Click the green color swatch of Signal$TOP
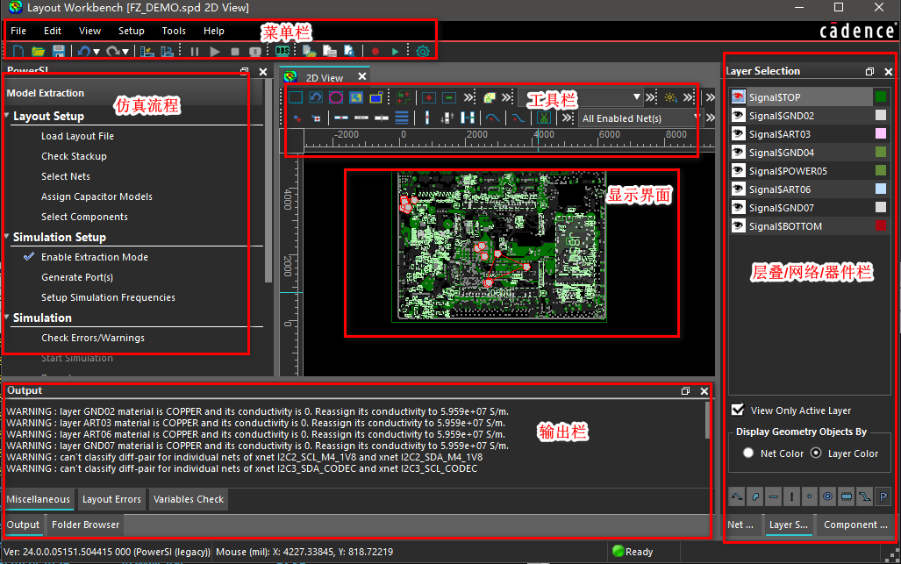Viewport: 901px width, 564px height. click(x=880, y=96)
